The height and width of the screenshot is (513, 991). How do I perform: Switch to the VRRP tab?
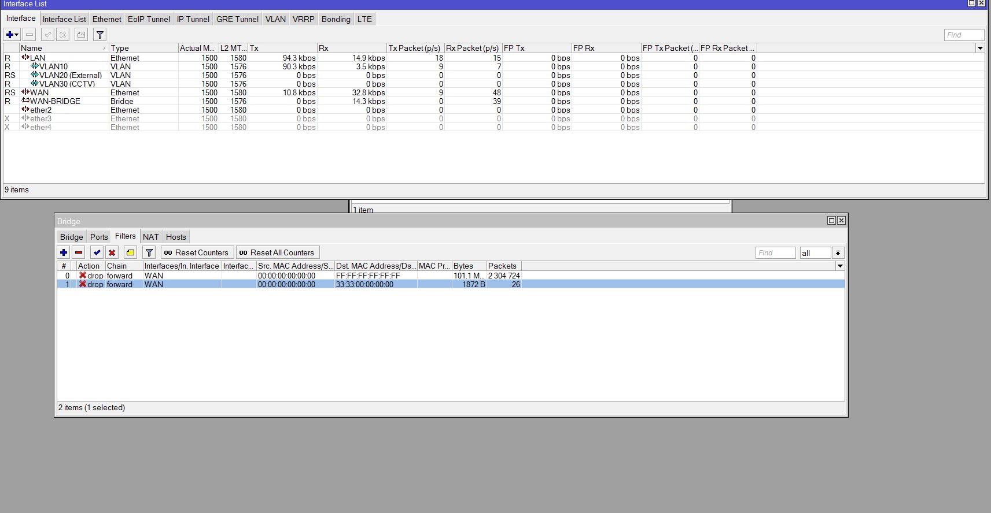(304, 19)
